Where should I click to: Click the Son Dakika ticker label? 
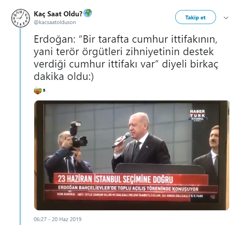click(x=66, y=194)
